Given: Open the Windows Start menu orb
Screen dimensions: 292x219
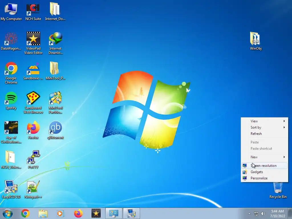Looking at the screenshot, I should (x=8, y=213).
